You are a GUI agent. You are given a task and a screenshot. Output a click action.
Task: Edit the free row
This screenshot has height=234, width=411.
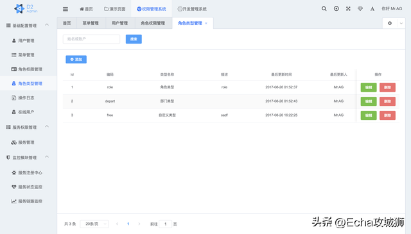tap(369, 115)
